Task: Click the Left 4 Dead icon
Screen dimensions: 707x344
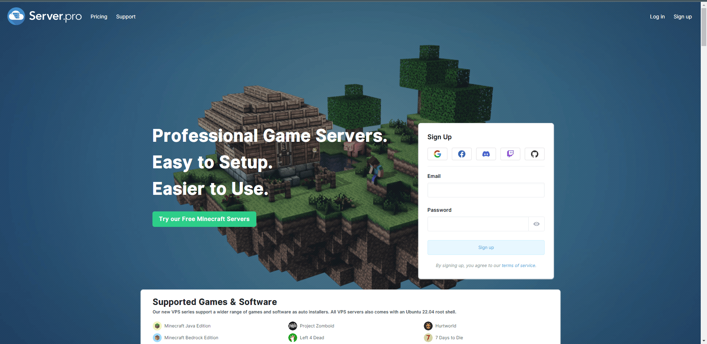Action: pyautogui.click(x=293, y=338)
